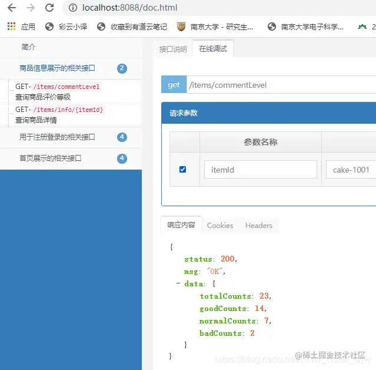Click the itemId parameter name field
The height and width of the screenshot is (370, 376).
point(261,170)
